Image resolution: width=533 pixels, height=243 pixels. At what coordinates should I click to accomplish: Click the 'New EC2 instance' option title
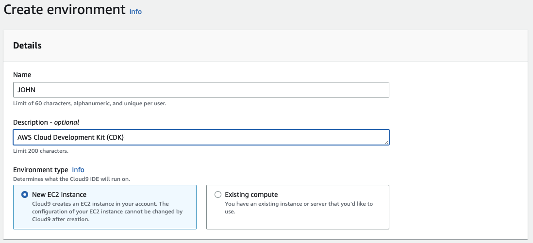(x=59, y=194)
